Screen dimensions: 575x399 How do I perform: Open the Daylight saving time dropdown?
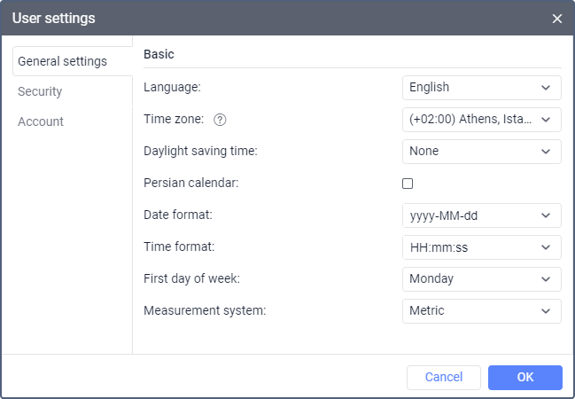click(481, 152)
